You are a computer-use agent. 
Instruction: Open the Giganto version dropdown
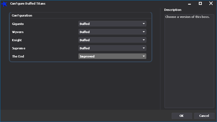tap(112, 24)
